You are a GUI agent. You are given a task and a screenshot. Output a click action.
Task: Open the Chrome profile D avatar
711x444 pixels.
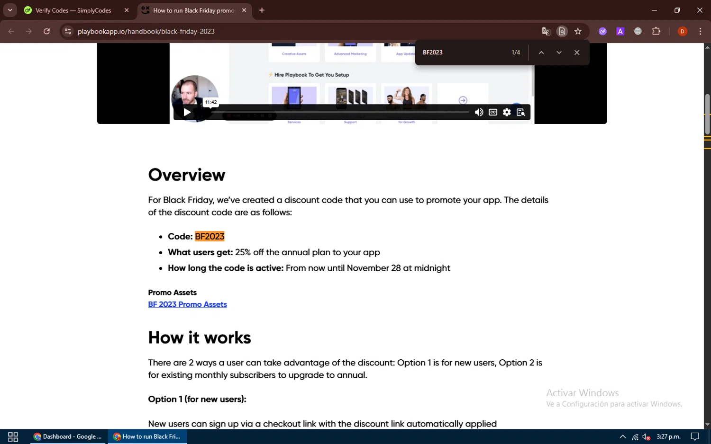coord(683,31)
